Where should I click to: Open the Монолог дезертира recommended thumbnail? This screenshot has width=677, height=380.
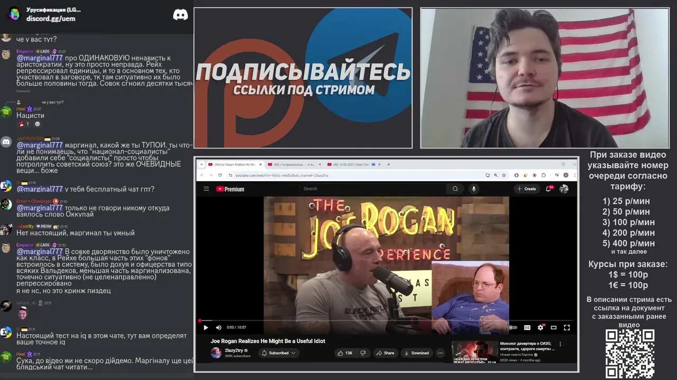(474, 351)
